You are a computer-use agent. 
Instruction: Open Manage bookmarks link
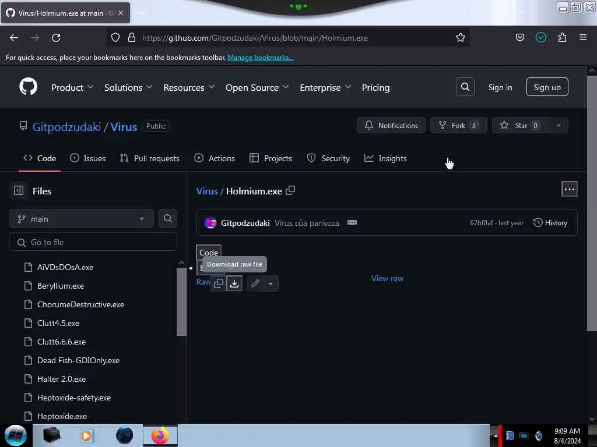261,58
